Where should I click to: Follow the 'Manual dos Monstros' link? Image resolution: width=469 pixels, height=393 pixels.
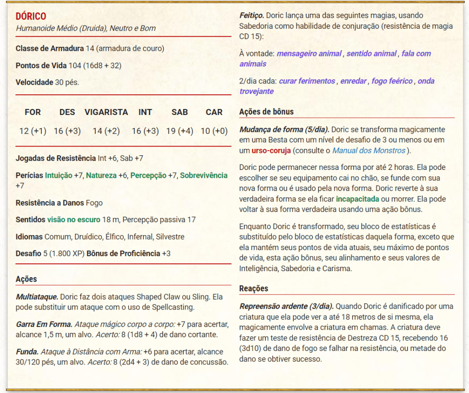click(x=369, y=150)
